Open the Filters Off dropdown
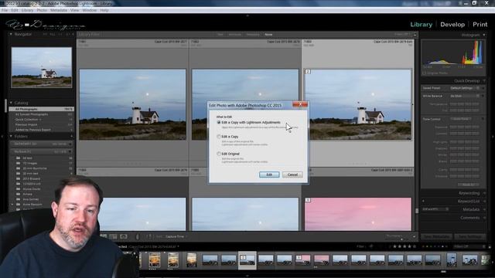Image resolution: width=495 pixels, height=278 pixels. pos(469,246)
